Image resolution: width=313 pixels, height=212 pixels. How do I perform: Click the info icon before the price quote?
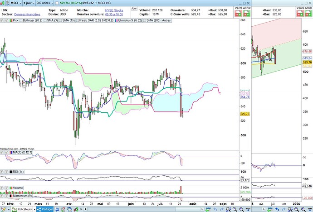coord(57,3)
